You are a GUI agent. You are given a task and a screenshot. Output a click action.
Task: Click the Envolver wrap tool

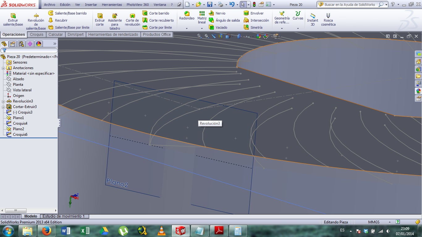coord(254,13)
